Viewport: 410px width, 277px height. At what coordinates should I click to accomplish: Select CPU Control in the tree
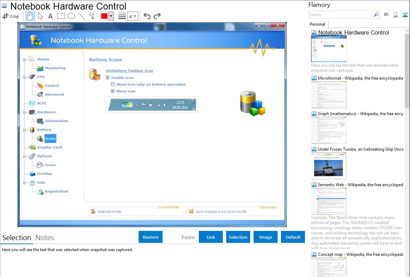[x=52, y=86]
